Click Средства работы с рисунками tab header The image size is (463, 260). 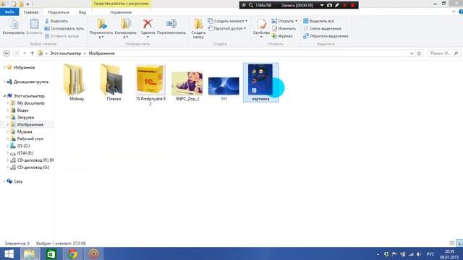click(121, 4)
